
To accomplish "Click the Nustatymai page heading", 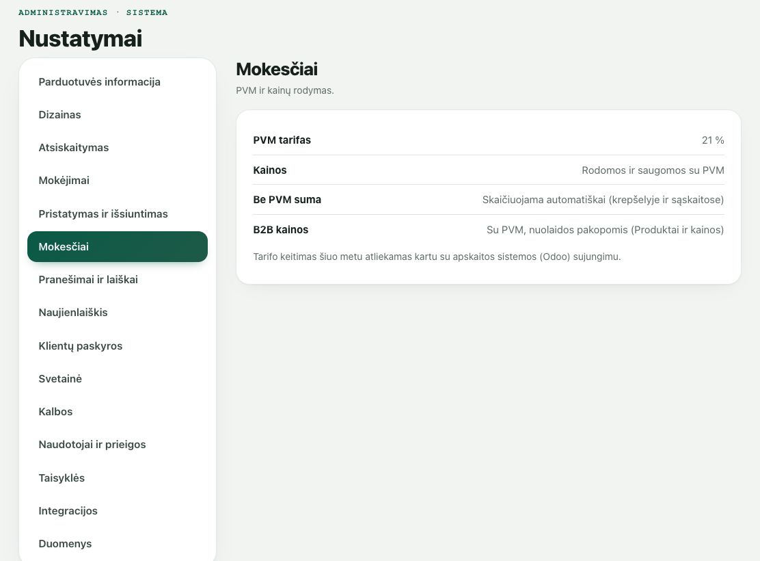I will 81,39.
